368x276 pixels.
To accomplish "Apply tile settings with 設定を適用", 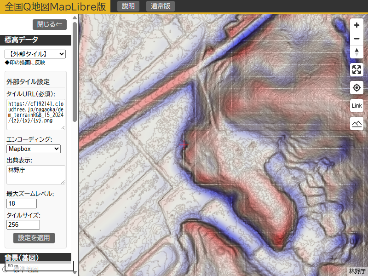I will [34, 238].
